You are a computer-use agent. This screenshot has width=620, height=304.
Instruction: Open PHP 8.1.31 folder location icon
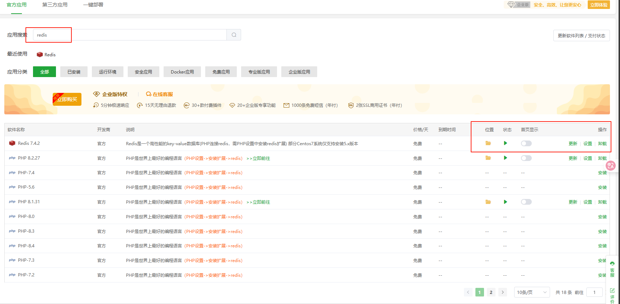point(488,202)
